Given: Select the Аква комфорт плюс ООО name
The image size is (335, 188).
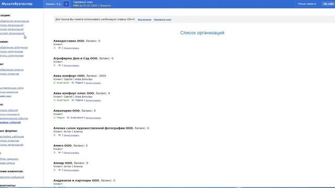Looking at the screenshot, I should point(74,93).
